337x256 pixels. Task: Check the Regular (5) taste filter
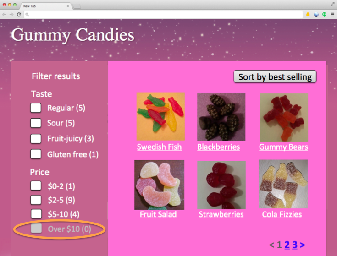[x=36, y=108]
